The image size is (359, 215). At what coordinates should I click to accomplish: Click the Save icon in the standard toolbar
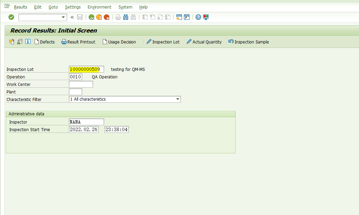pyautogui.click(x=80, y=17)
